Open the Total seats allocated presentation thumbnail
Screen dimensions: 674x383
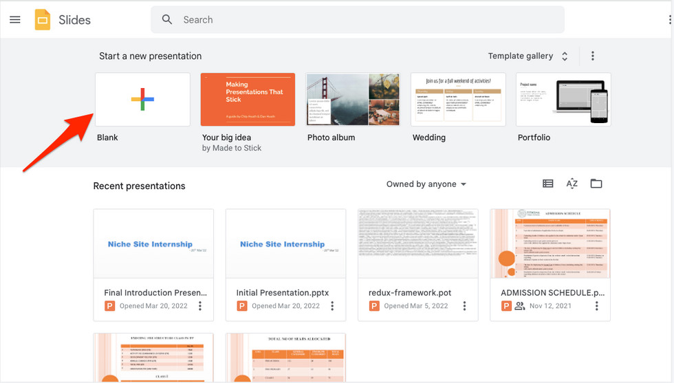286,358
